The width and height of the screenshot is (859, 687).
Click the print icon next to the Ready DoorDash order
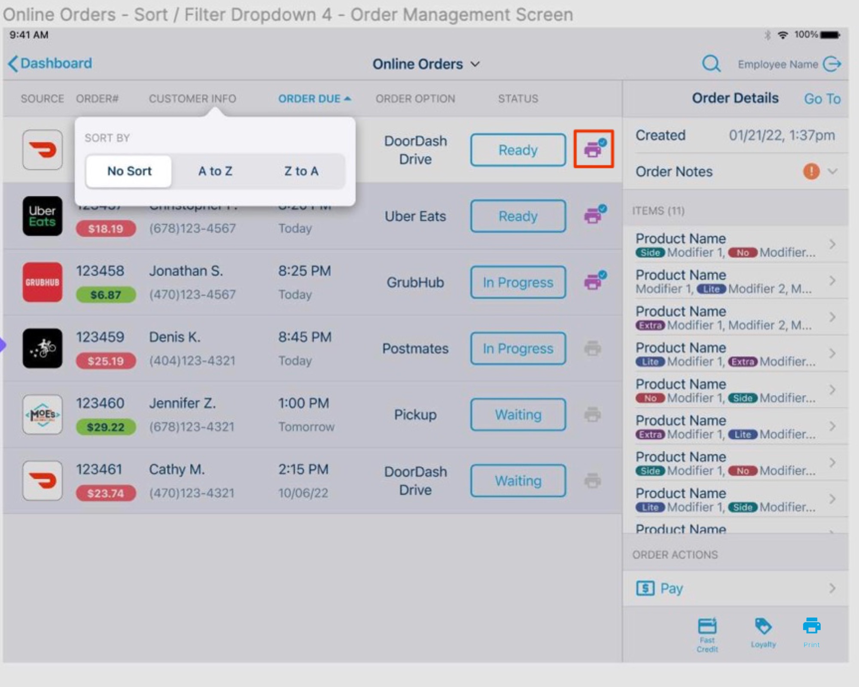tap(594, 150)
